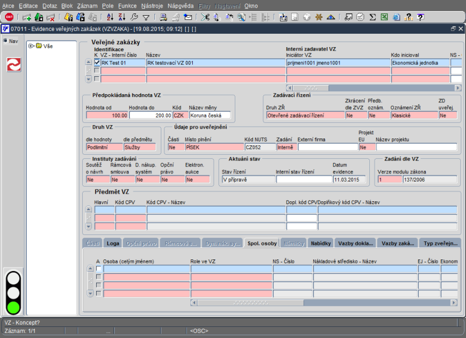Open the Nástroje menu

(151, 5)
